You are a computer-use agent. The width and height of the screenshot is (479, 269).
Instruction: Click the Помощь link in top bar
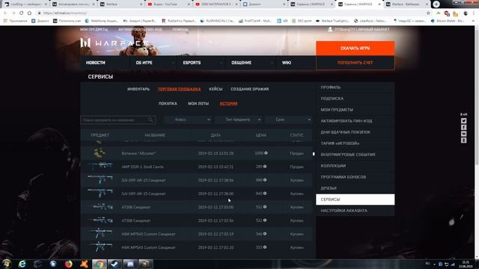pyautogui.click(x=180, y=30)
